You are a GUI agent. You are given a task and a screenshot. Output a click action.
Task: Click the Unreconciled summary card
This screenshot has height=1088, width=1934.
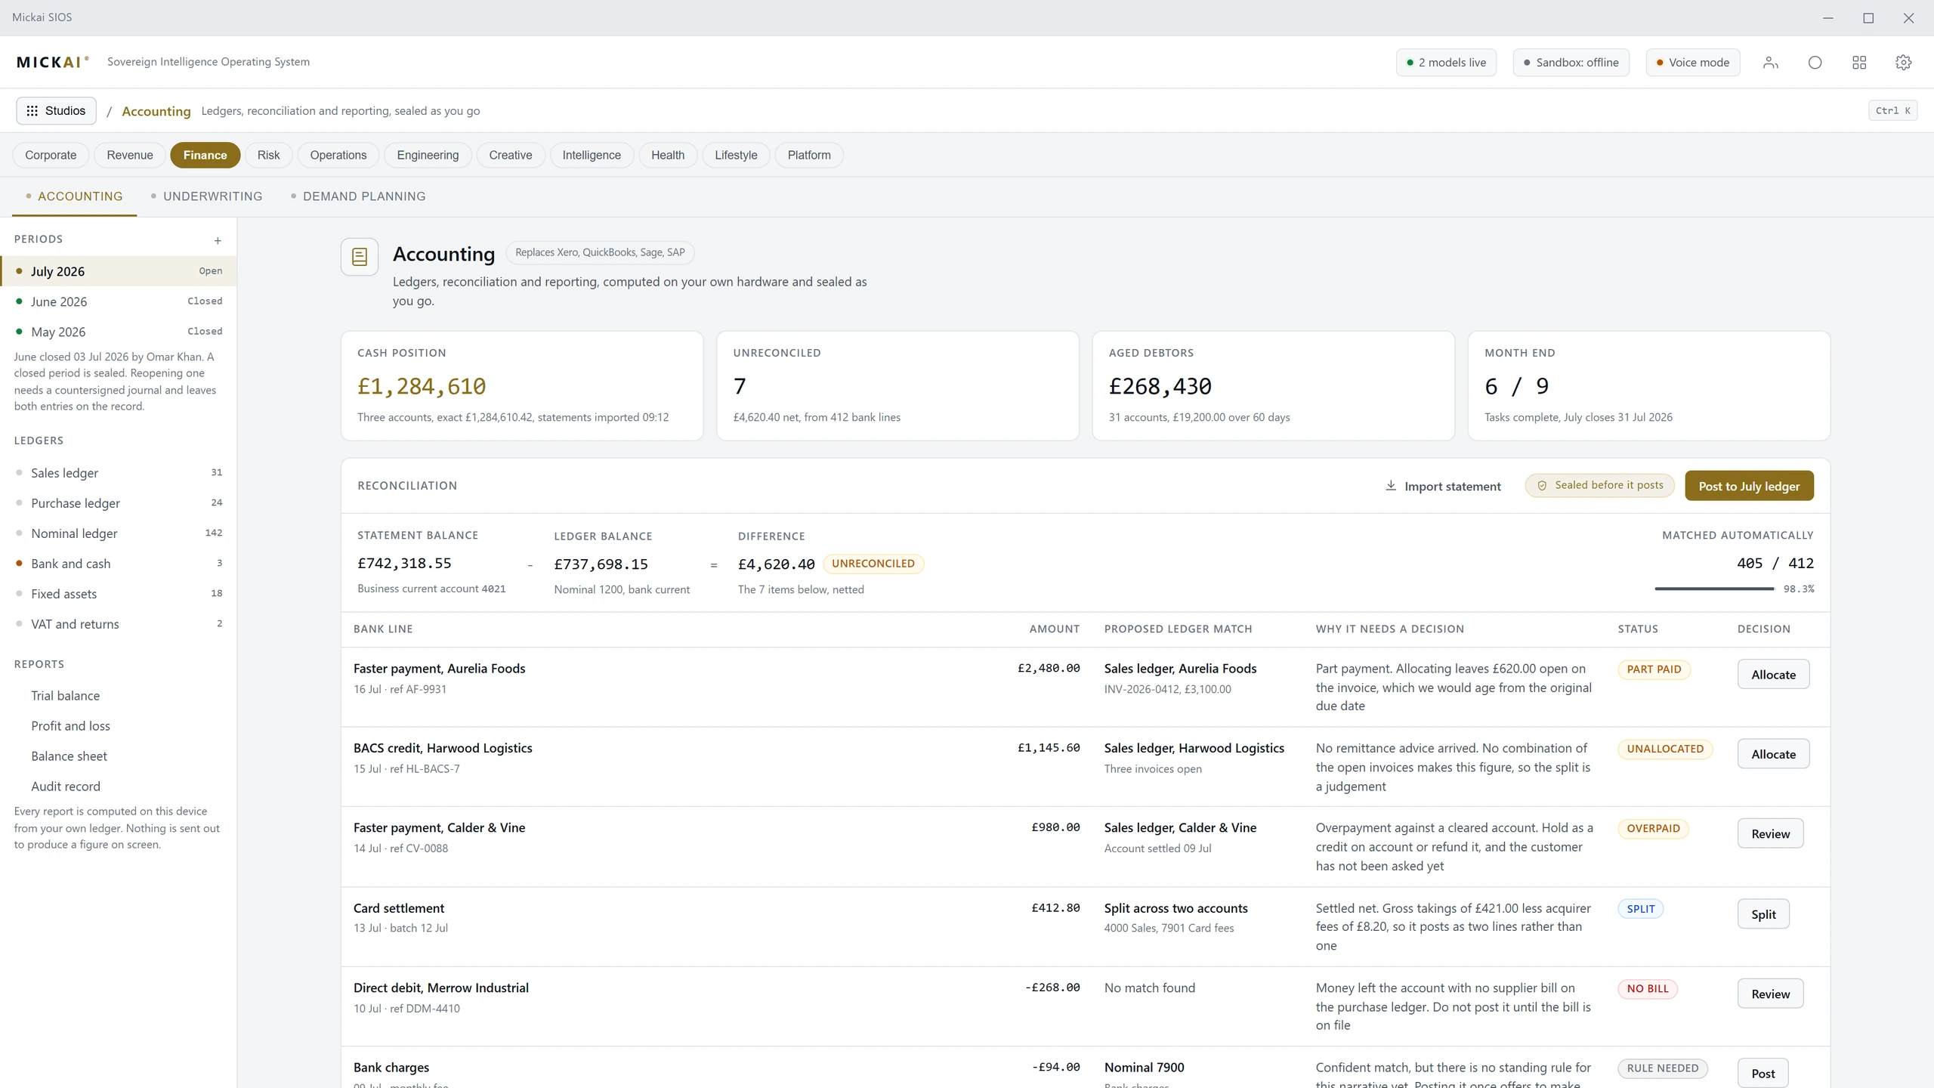click(x=897, y=386)
